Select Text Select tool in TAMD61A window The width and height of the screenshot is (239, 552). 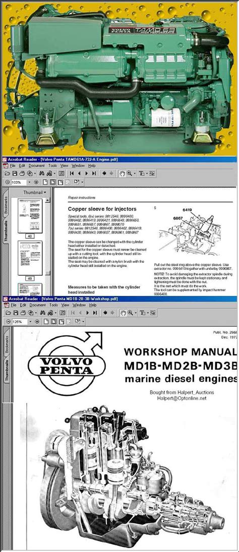click(x=142, y=173)
